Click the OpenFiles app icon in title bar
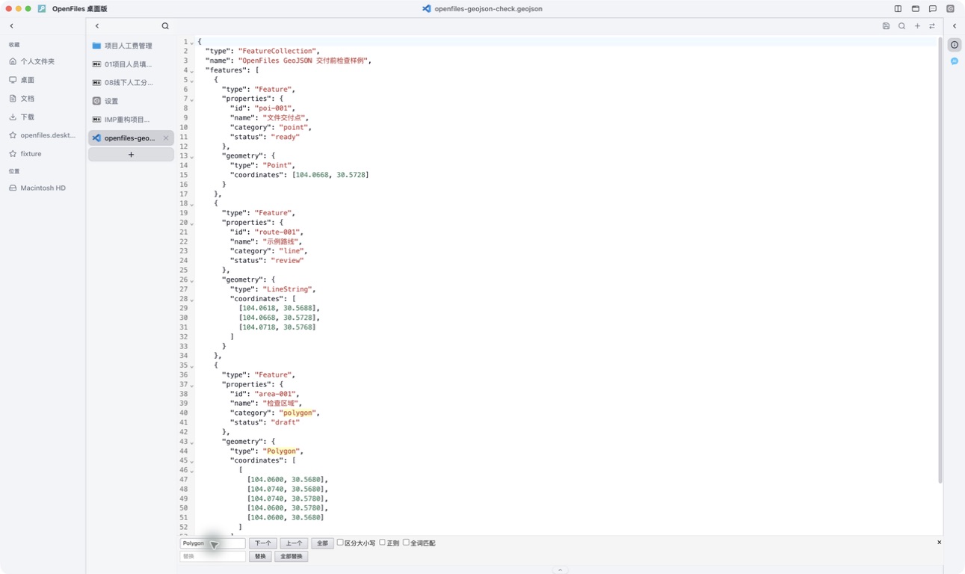 [x=42, y=9]
